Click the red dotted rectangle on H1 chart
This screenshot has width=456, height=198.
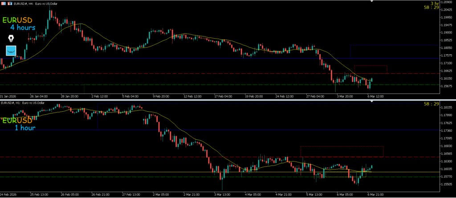pyautogui.click(x=342, y=146)
